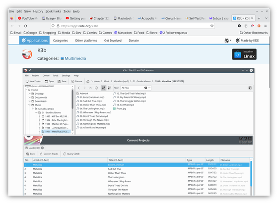
Task: Select the AudioCD0 project tab
Action: (x=34, y=148)
